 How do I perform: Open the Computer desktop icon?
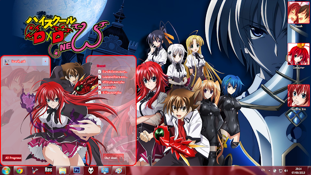pyautogui.click(x=298, y=56)
